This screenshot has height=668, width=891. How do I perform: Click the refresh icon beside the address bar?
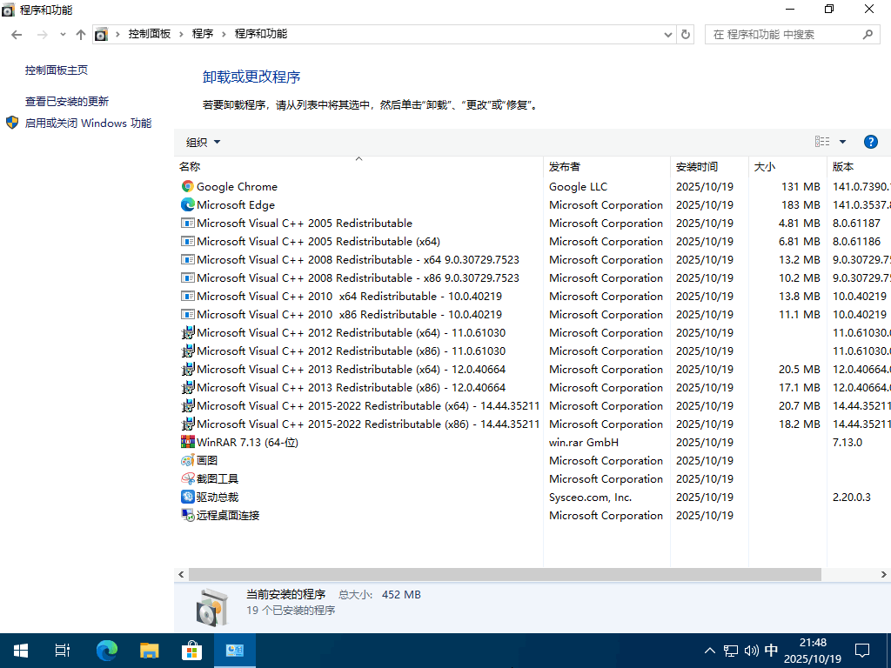coord(687,34)
